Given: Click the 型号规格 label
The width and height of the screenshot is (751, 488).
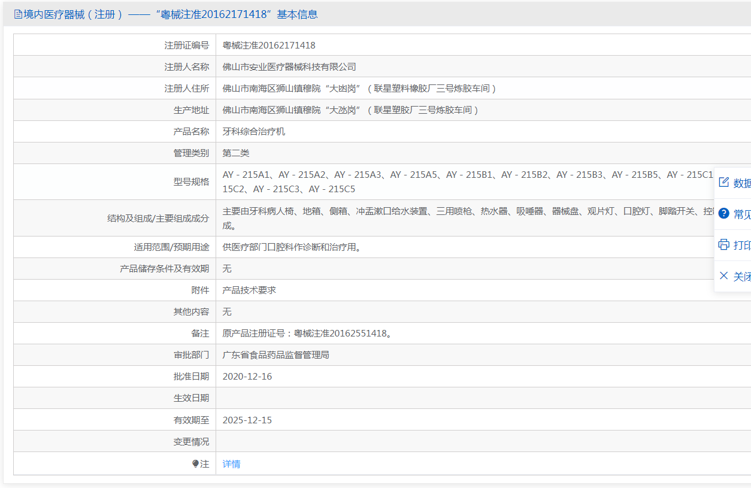Looking at the screenshot, I should coord(192,181).
